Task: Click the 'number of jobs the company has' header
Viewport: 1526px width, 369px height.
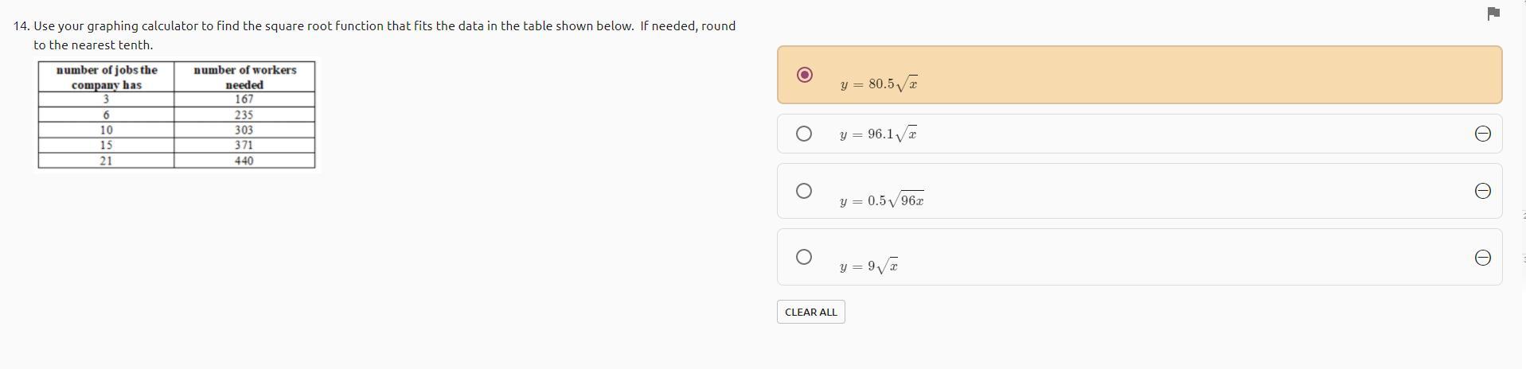Action: (x=107, y=77)
